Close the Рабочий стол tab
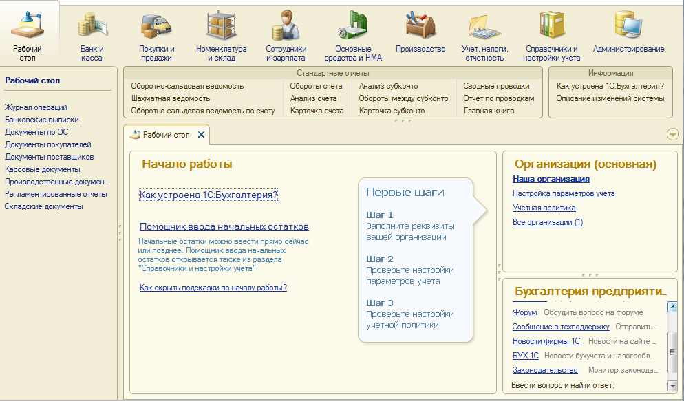 (x=201, y=135)
